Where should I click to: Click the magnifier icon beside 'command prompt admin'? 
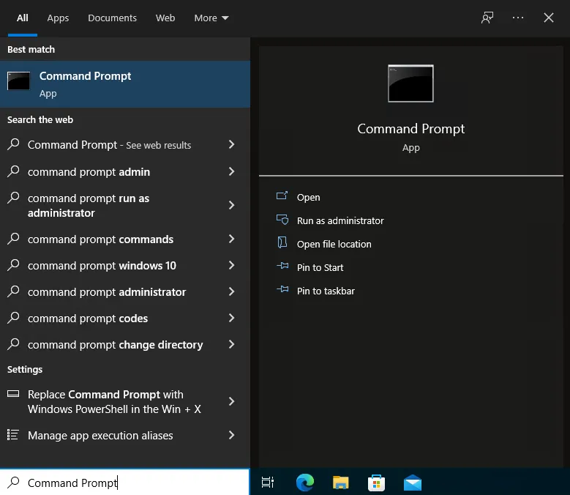[13, 171]
